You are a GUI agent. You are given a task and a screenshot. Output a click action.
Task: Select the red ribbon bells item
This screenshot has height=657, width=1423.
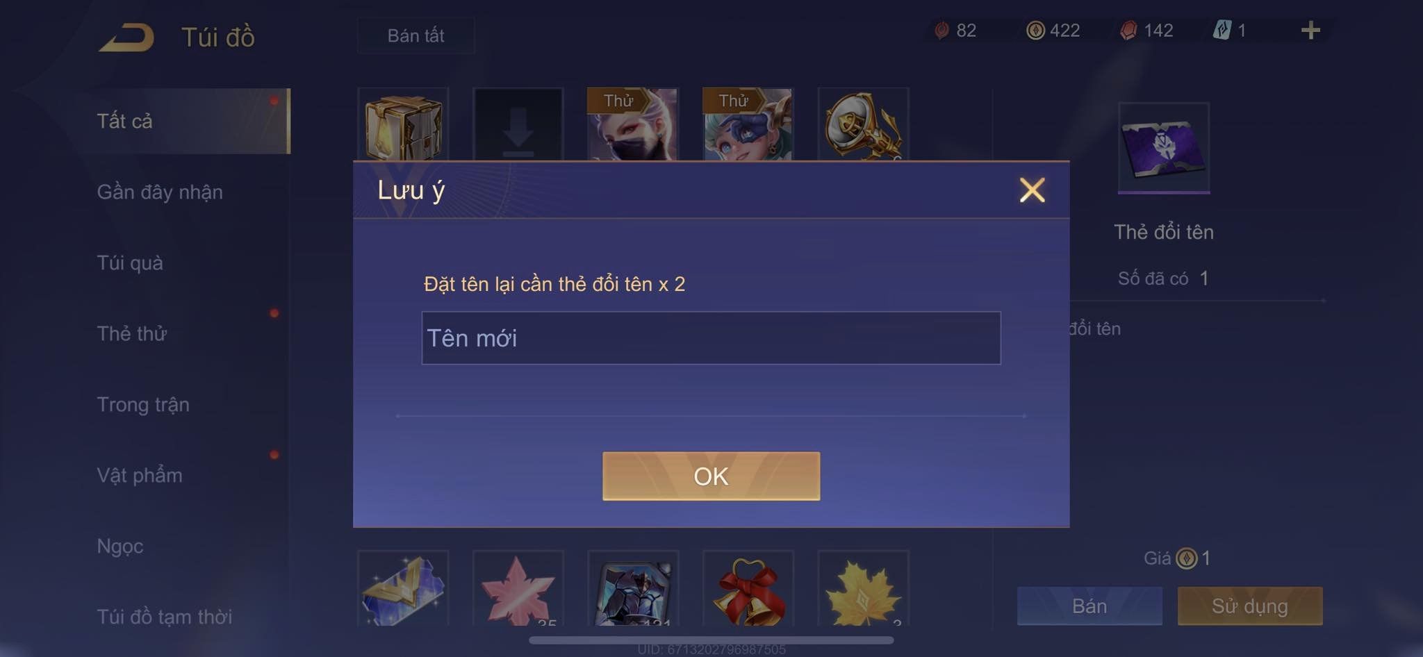point(748,588)
